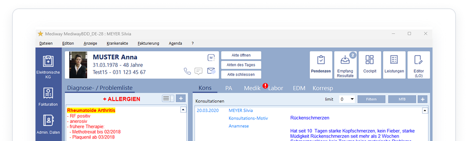Viewport: 468px width, 141px height.
Task: Open the Fakturation sidebar module
Action: [x=48, y=96]
